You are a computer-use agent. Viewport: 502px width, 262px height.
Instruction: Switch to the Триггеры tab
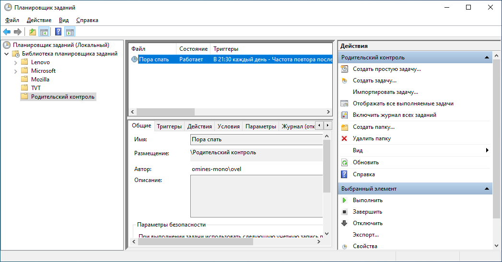pos(169,126)
